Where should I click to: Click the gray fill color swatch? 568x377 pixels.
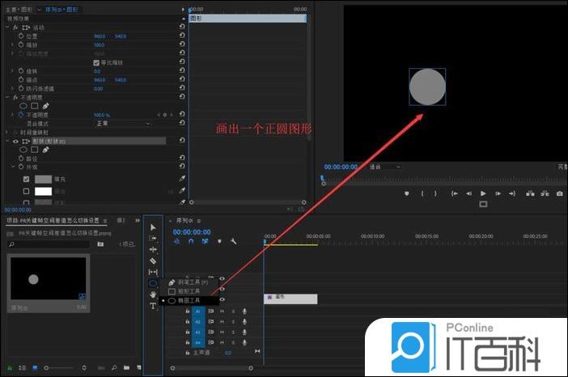click(x=43, y=179)
